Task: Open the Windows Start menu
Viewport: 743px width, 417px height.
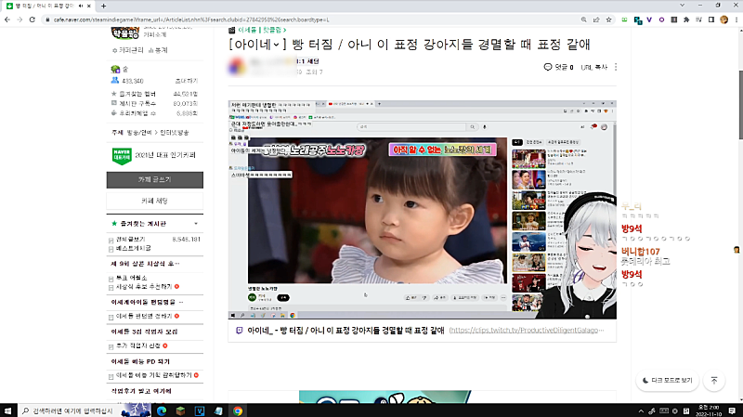Action: pyautogui.click(x=8, y=410)
